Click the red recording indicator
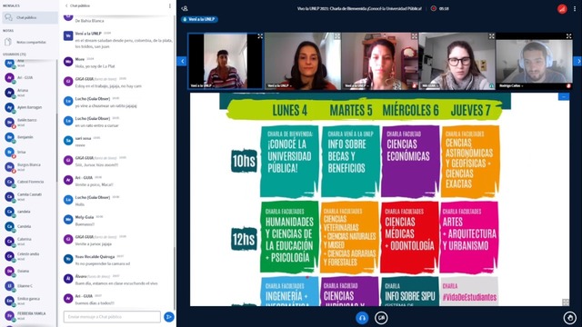Image resolution: width=582 pixels, height=327 pixels. (x=433, y=8)
